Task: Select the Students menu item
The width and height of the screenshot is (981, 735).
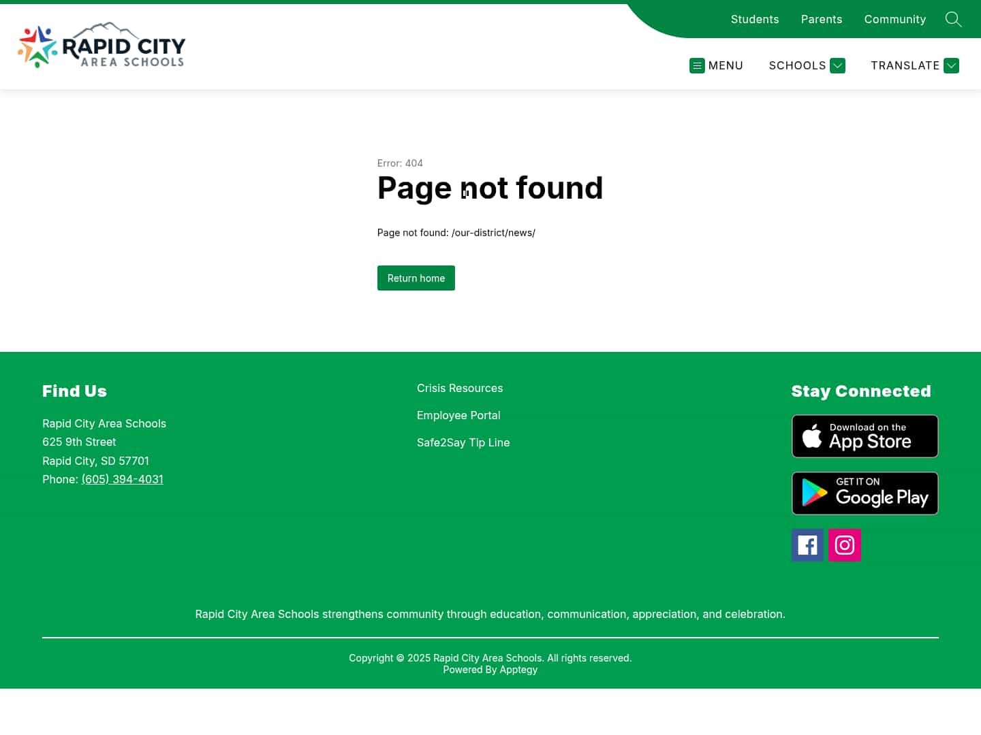Action: (755, 19)
